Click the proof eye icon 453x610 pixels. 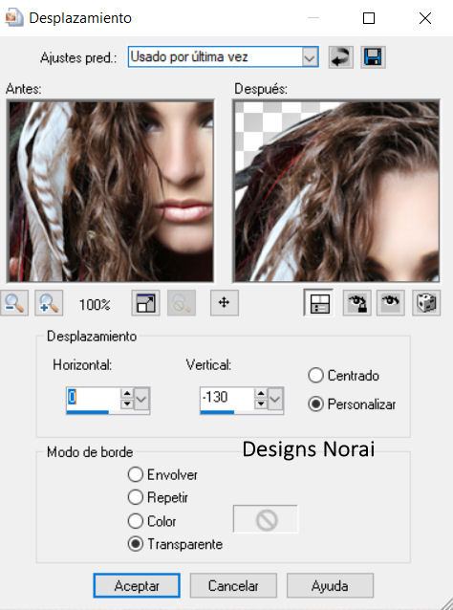click(x=390, y=303)
